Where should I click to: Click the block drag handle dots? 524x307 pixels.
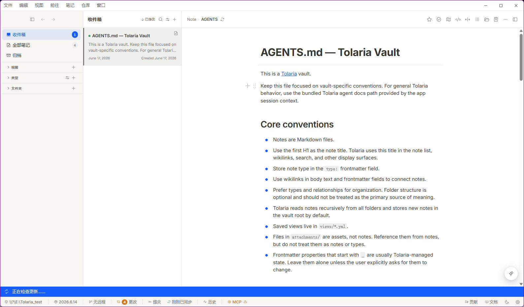click(x=254, y=86)
